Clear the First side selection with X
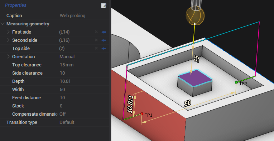274x141 pixels. [96, 32]
